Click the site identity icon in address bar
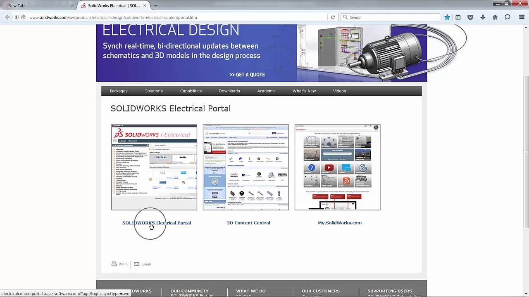The width and height of the screenshot is (529, 297). click(23, 17)
